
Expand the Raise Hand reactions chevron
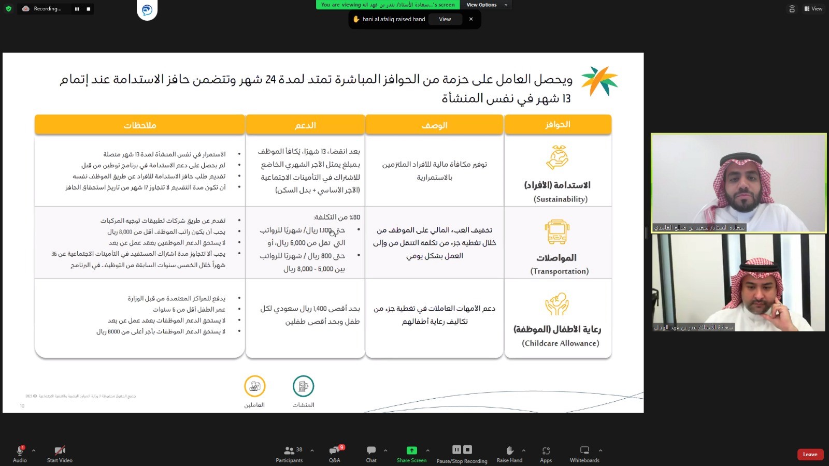coord(524,450)
